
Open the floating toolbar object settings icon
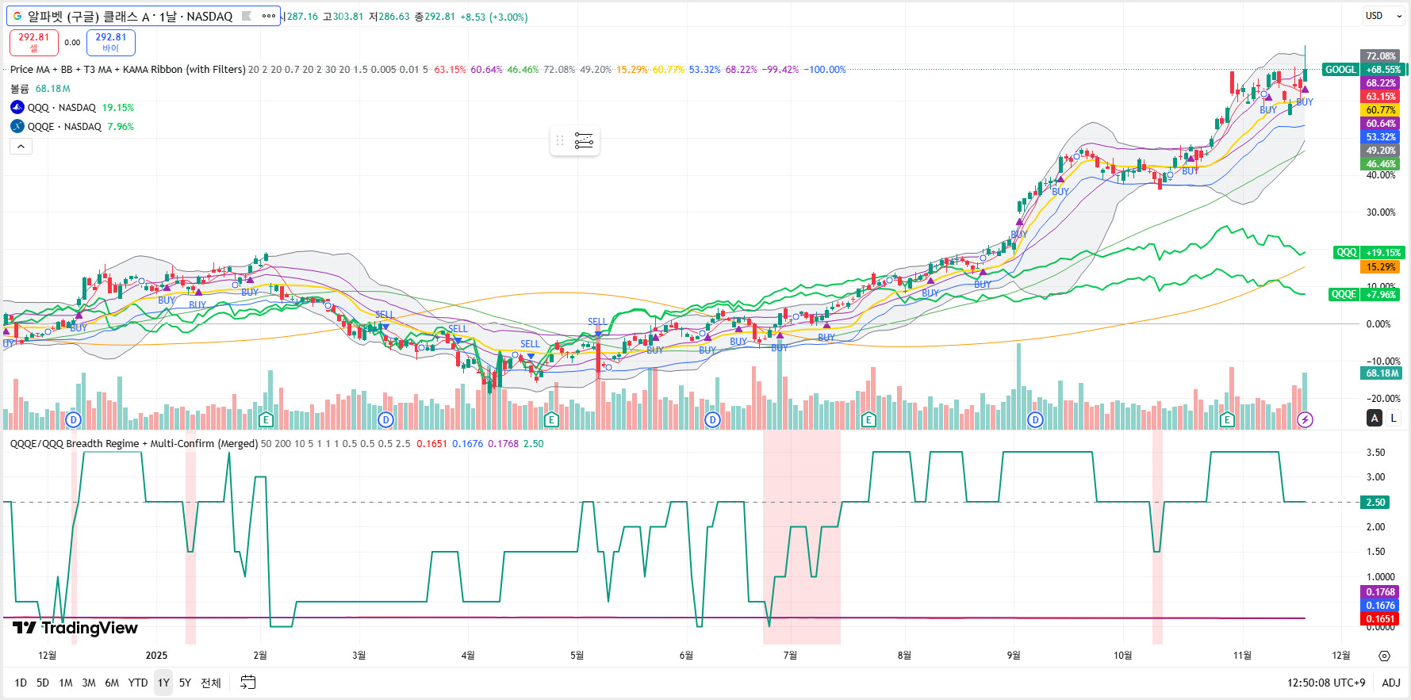tap(584, 141)
